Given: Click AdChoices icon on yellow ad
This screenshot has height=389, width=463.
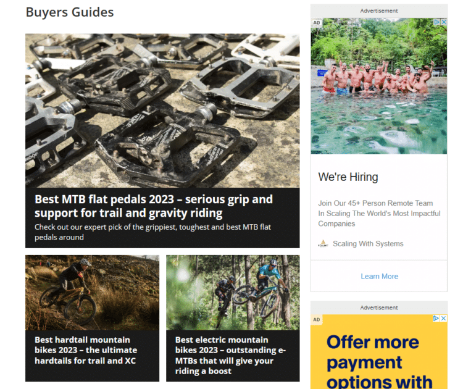Looking at the screenshot, I should click(436, 319).
